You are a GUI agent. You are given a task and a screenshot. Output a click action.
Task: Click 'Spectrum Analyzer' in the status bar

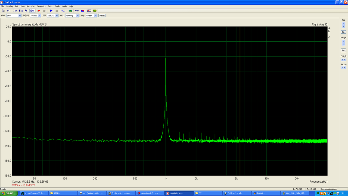pos(328,189)
